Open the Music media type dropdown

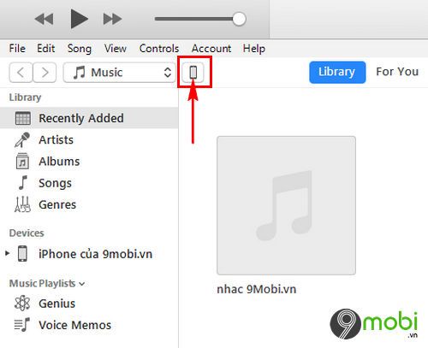click(x=119, y=73)
